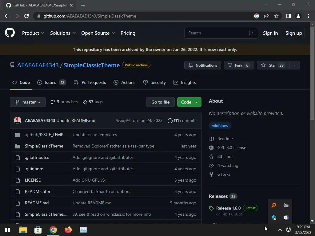This screenshot has width=315, height=236.
Task: Switch to the Pull requests tab
Action: tap(90, 82)
